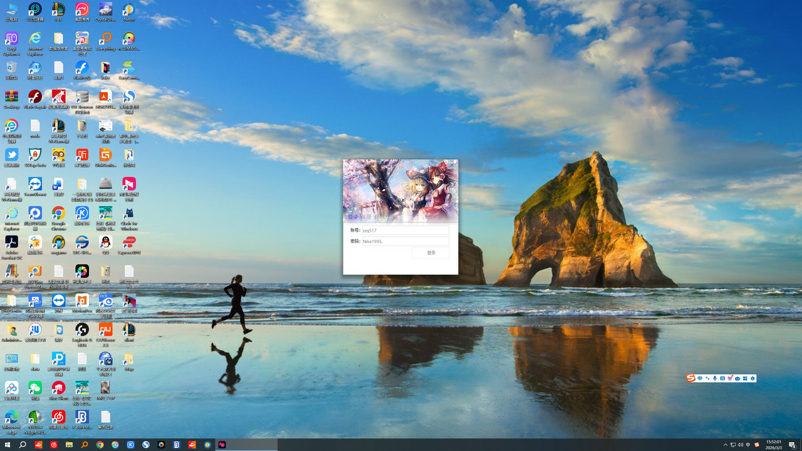Select the Administrator user folder icon

11,333
